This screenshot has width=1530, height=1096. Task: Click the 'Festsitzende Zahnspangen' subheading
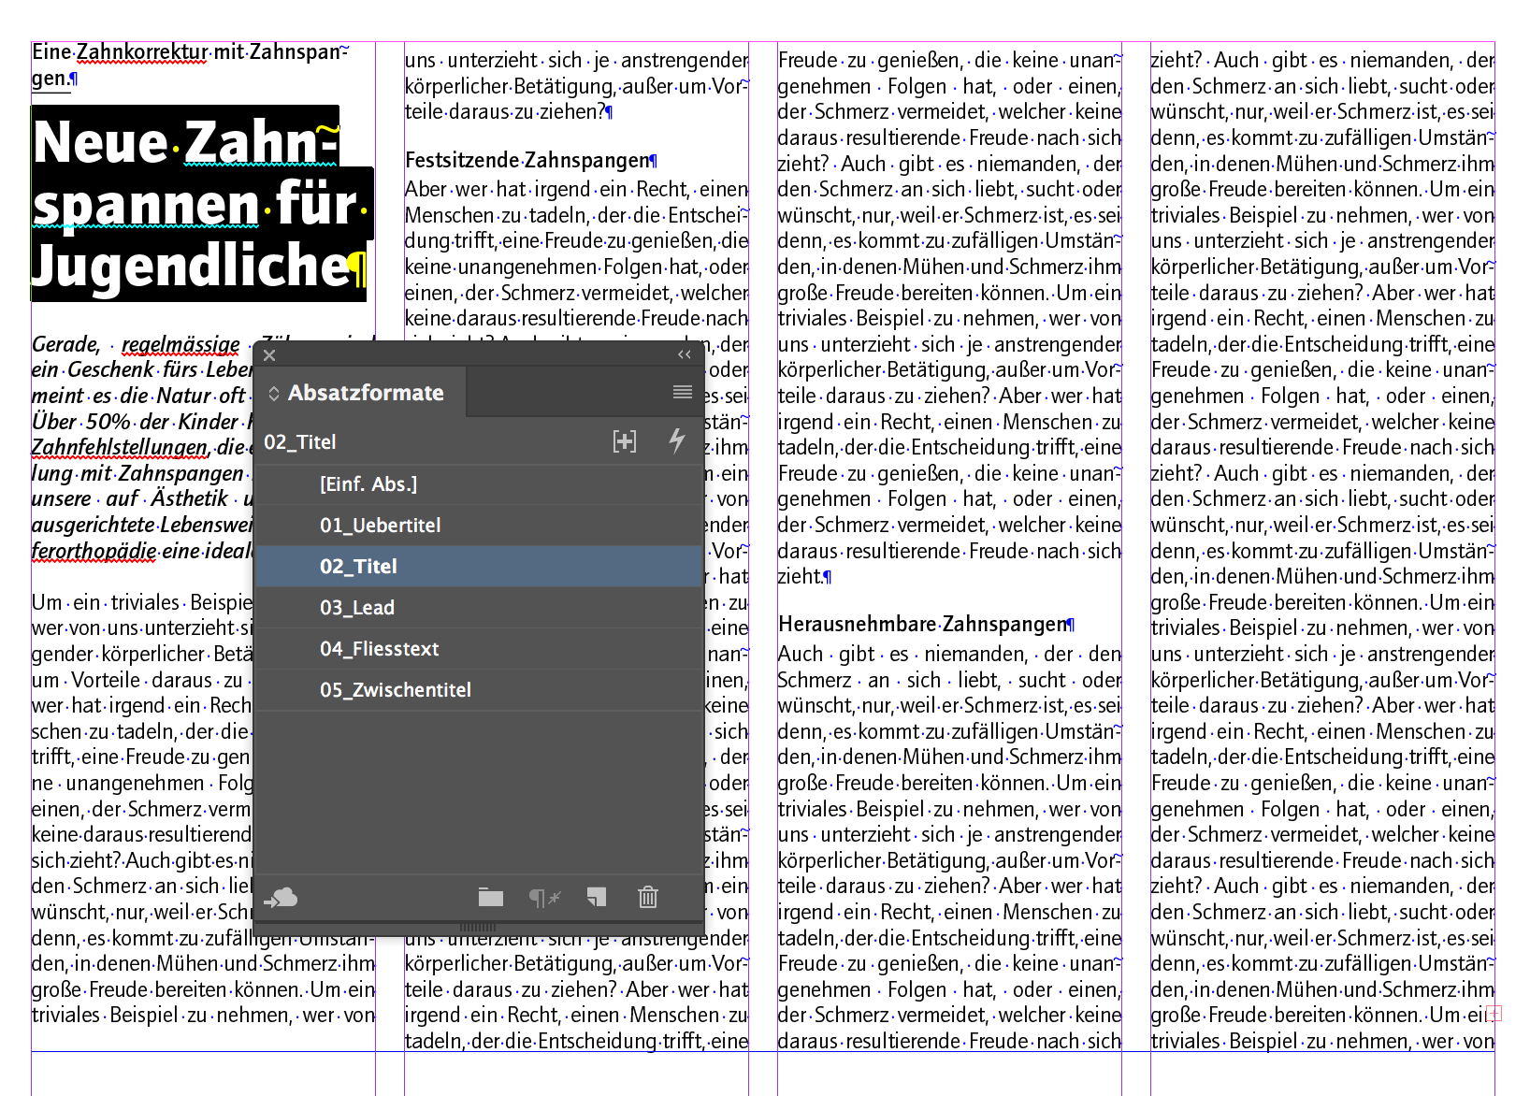tap(527, 160)
